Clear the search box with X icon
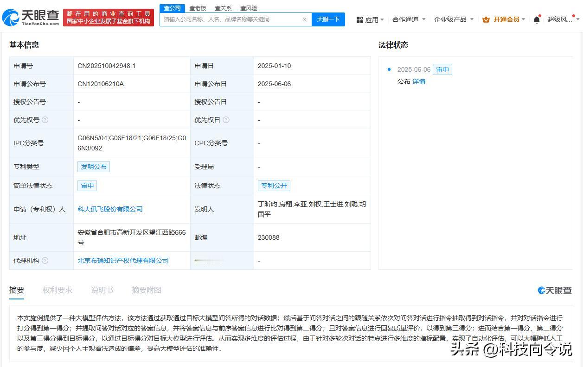The height and width of the screenshot is (367, 583). click(305, 19)
